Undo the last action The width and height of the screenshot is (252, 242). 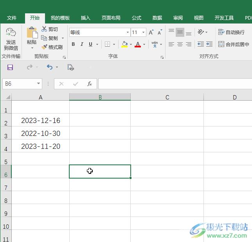click(50, 67)
